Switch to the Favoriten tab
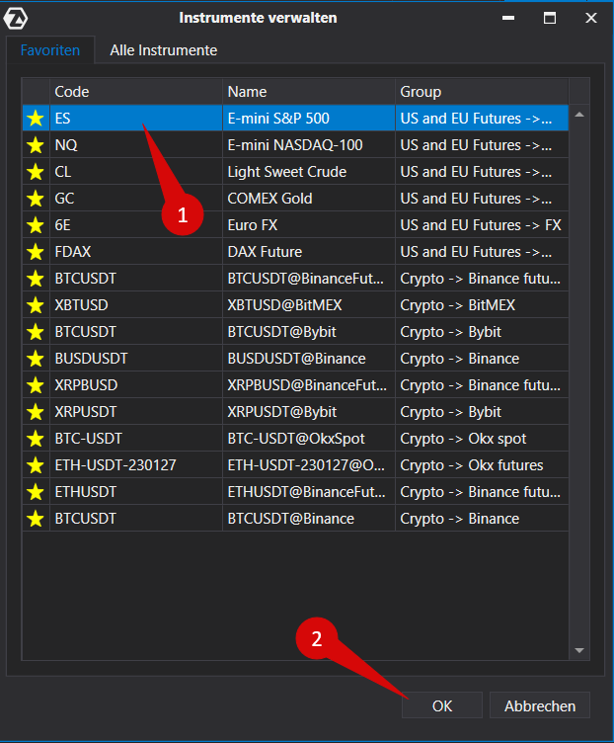The width and height of the screenshot is (614, 743). [x=50, y=50]
